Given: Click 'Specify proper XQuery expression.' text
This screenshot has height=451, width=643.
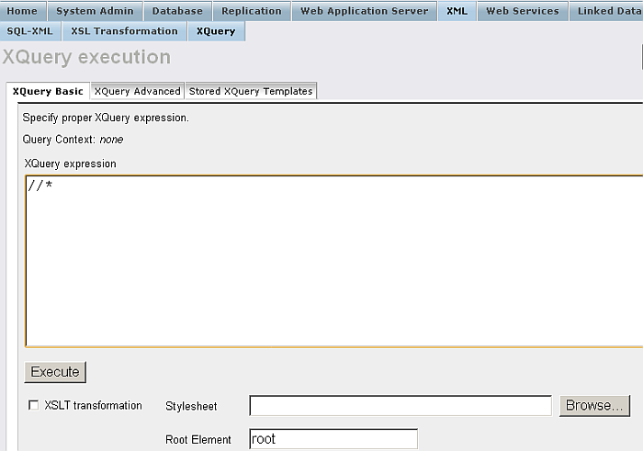Looking at the screenshot, I should 106,118.
